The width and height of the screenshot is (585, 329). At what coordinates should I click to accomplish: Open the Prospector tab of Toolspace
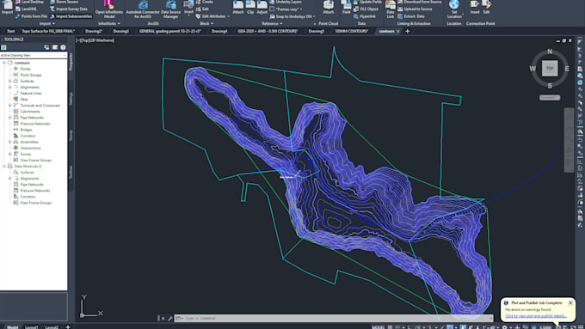[x=71, y=62]
